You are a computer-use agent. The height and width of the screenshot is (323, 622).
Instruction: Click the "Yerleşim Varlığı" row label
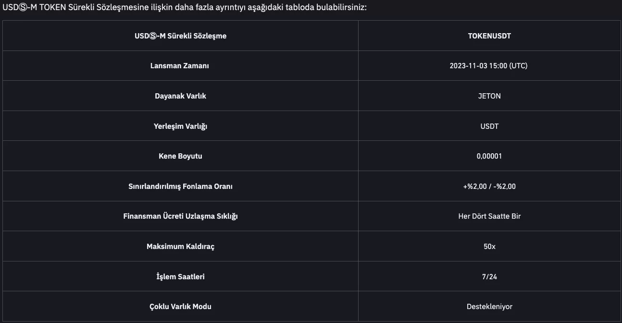coord(180,126)
